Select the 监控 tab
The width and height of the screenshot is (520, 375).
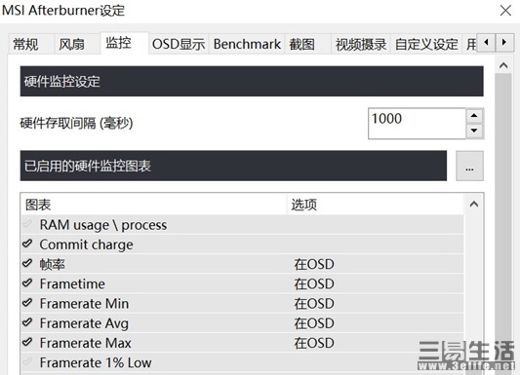(x=124, y=43)
